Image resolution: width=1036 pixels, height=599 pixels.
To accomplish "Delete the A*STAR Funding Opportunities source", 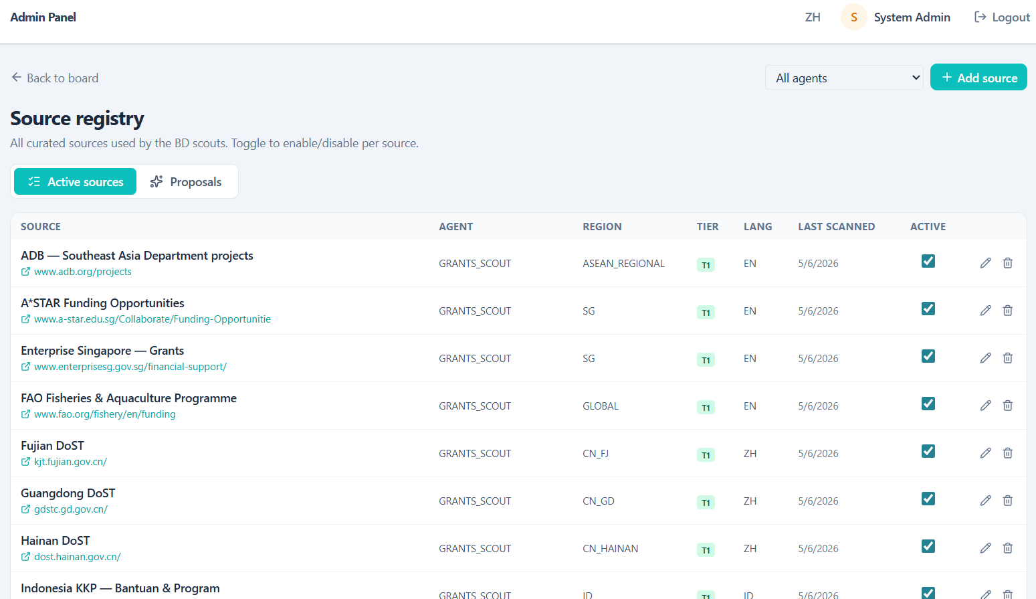I will [1007, 311].
